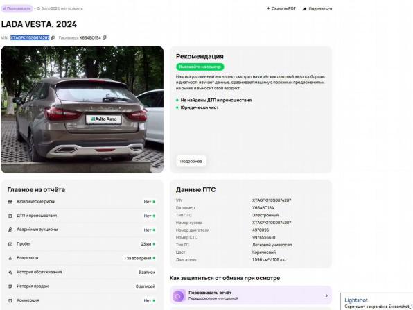Open the История обслуживания row label
The image size is (413, 310).
point(39,272)
